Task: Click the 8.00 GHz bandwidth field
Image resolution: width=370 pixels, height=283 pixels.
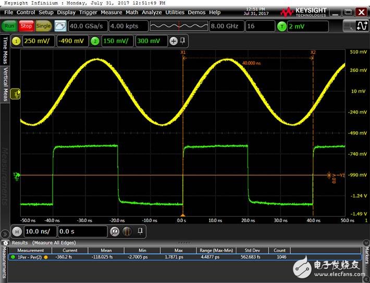Action: coord(227,26)
